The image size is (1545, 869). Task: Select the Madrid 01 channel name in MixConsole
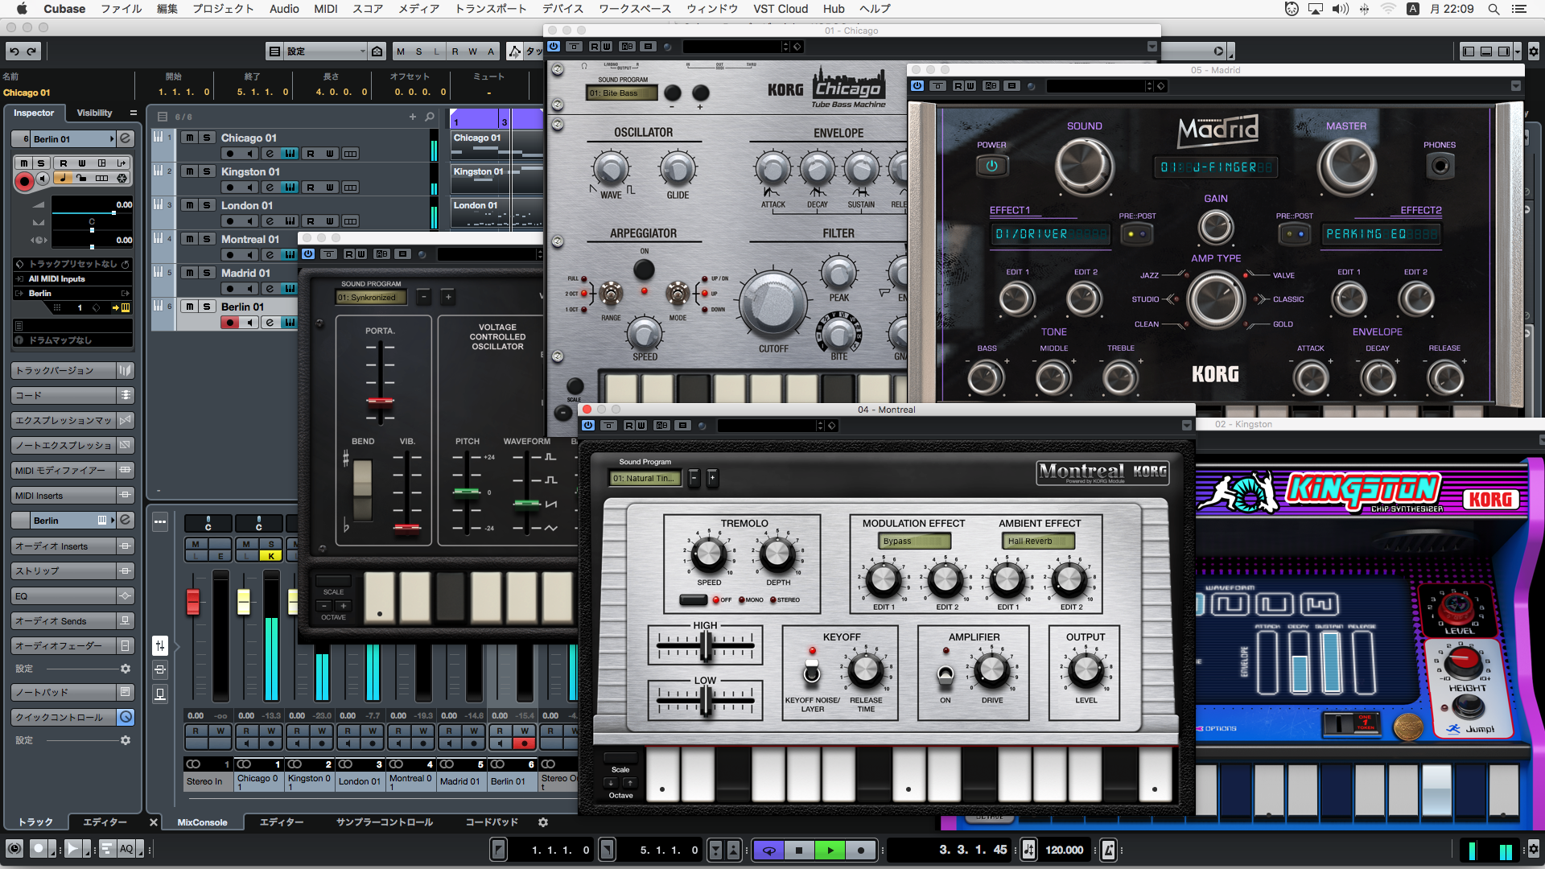pos(461,781)
